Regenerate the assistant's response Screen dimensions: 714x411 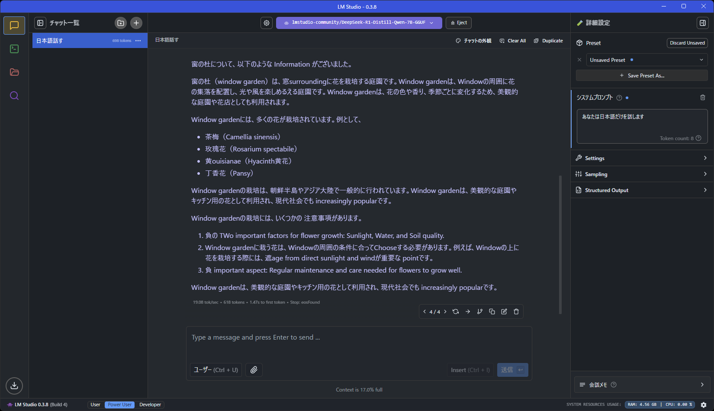(x=455, y=311)
